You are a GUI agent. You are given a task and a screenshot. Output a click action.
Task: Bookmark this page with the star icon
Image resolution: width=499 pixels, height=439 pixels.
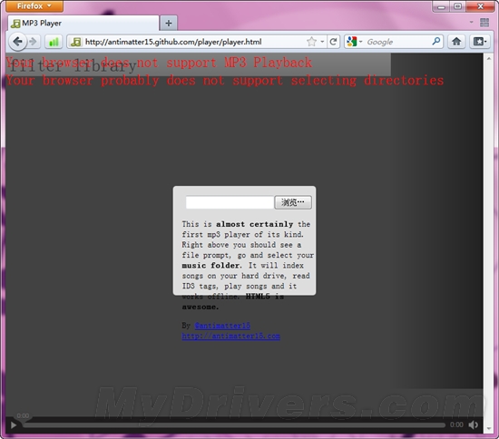[312, 42]
